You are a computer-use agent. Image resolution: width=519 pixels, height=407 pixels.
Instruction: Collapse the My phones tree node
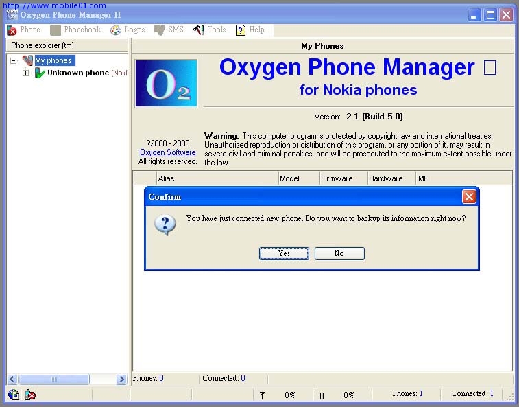(x=13, y=60)
